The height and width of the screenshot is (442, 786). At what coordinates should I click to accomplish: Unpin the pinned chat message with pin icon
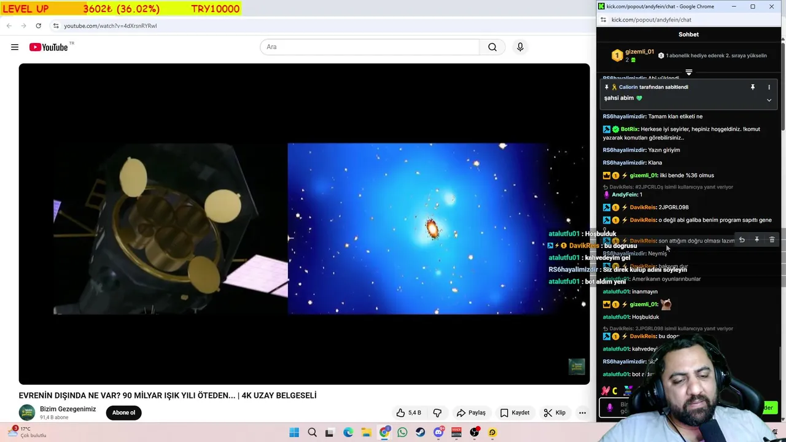[752, 87]
